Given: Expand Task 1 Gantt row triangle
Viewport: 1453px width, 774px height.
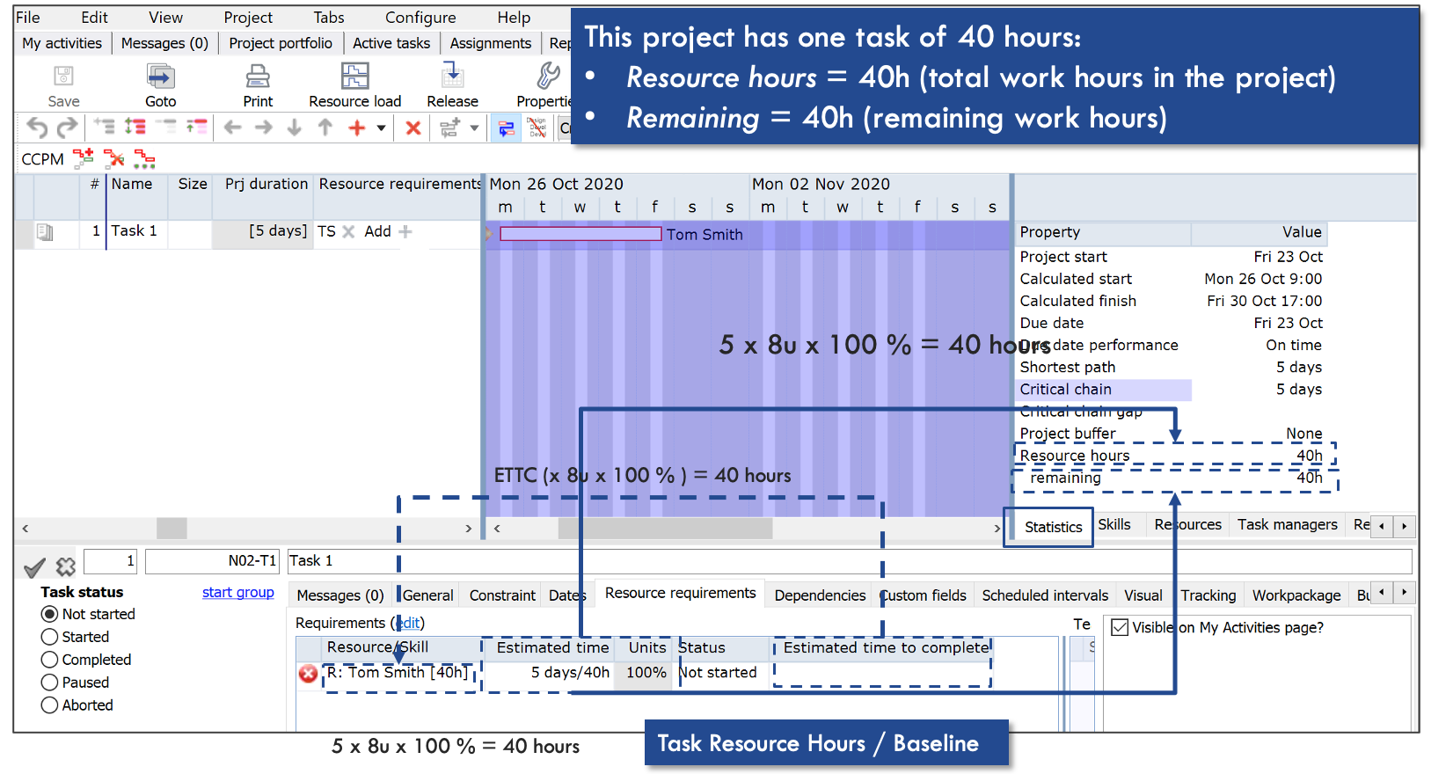Looking at the screenshot, I should click(489, 234).
